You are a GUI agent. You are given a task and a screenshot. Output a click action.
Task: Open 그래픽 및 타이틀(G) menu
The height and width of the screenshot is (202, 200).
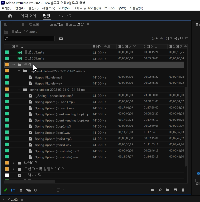pyautogui.click(x=87, y=8)
